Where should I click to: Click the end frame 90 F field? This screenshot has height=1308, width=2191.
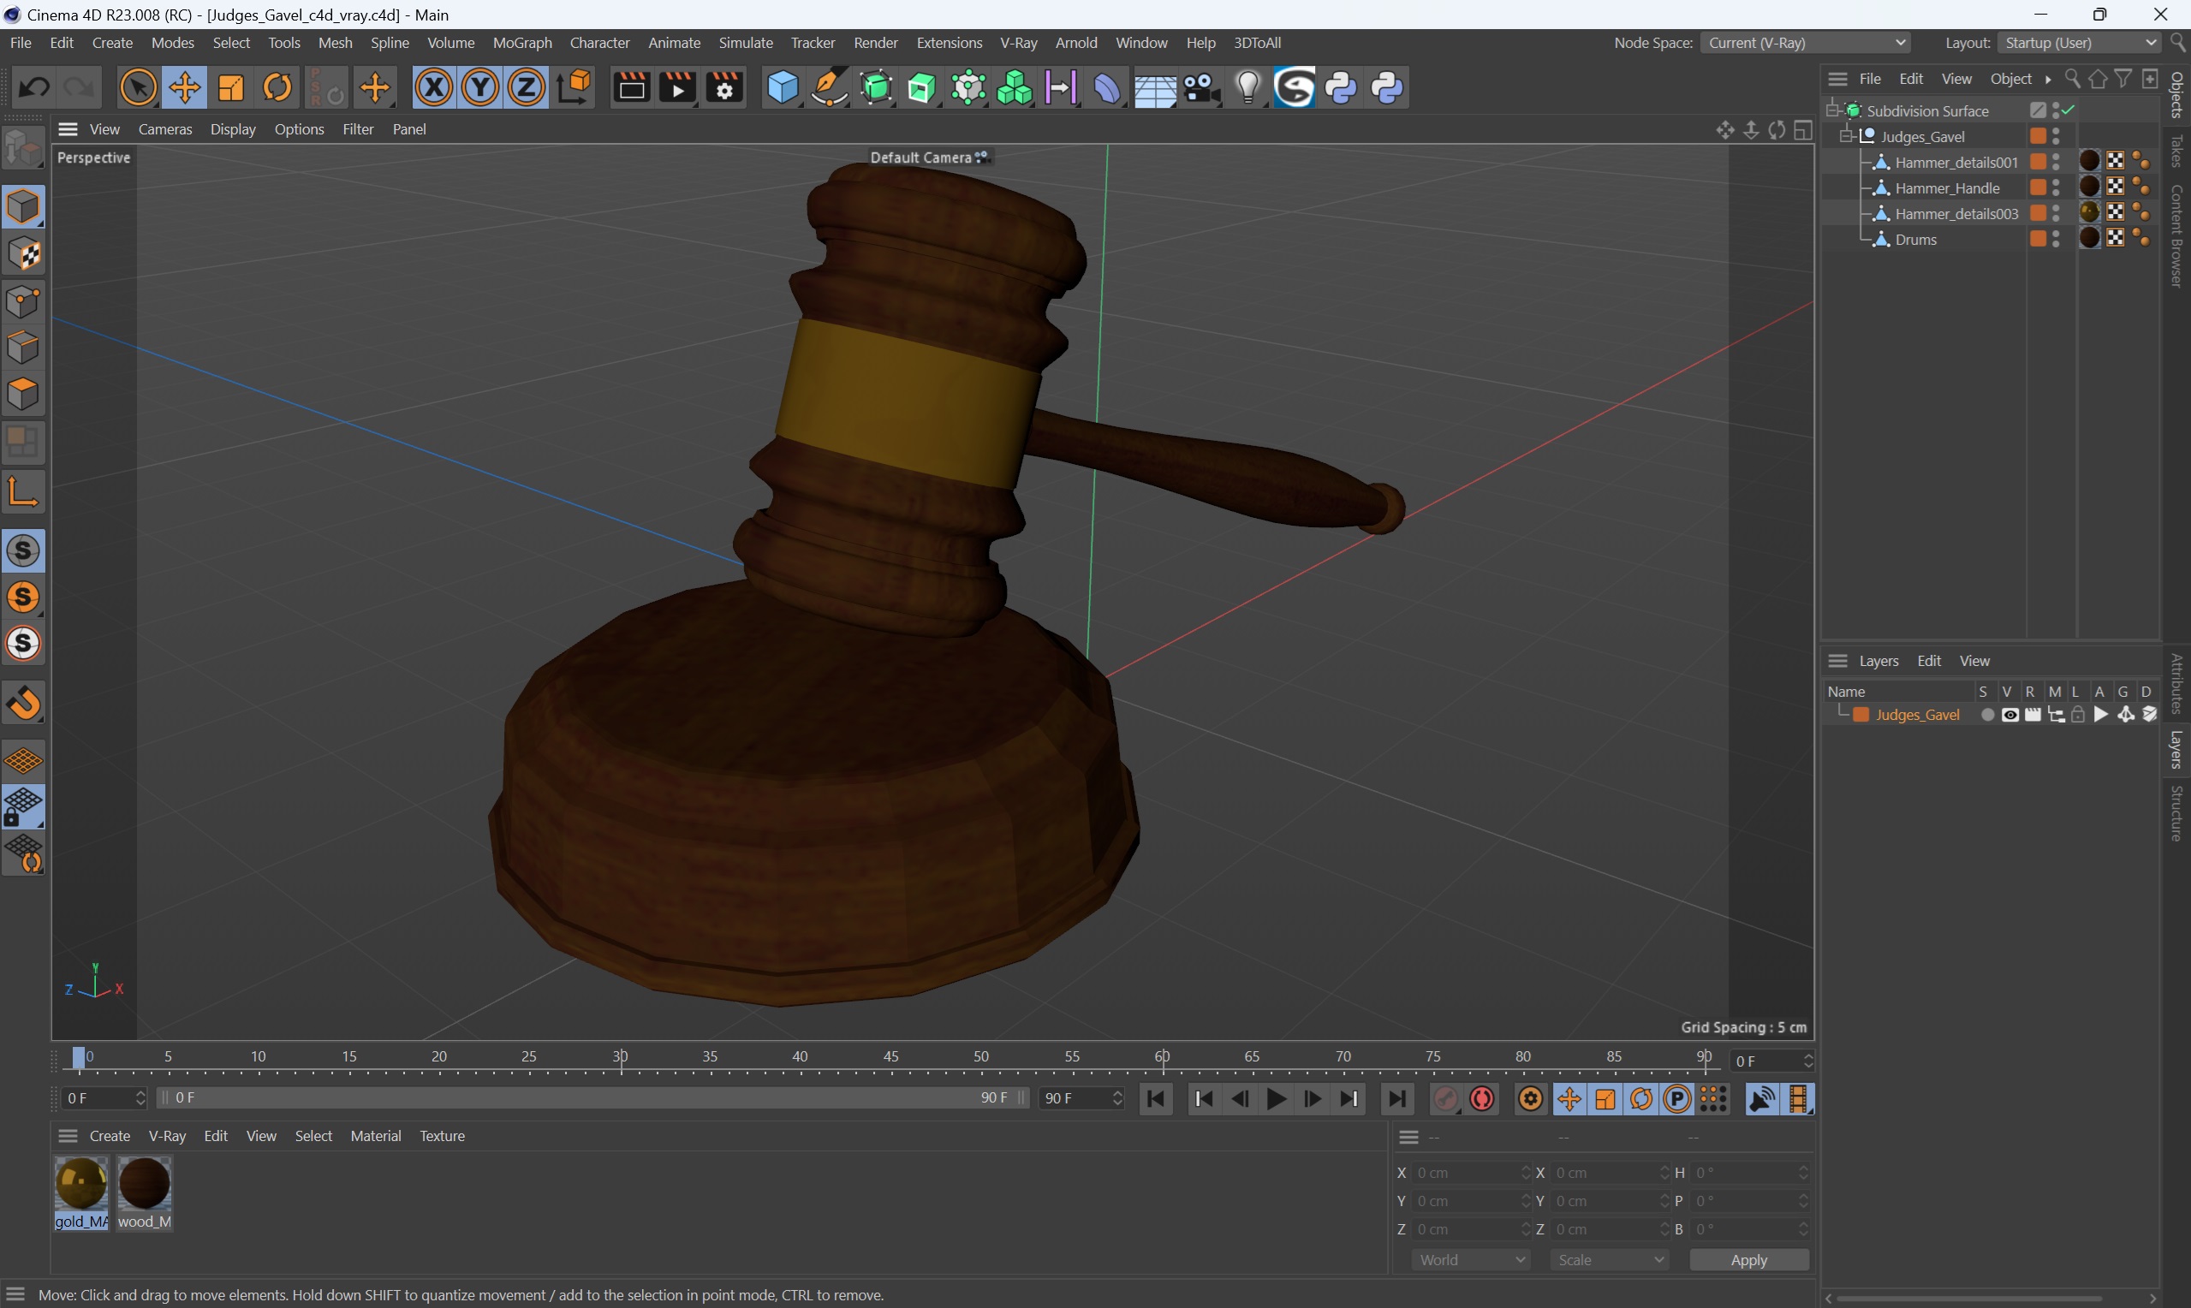1081,1097
